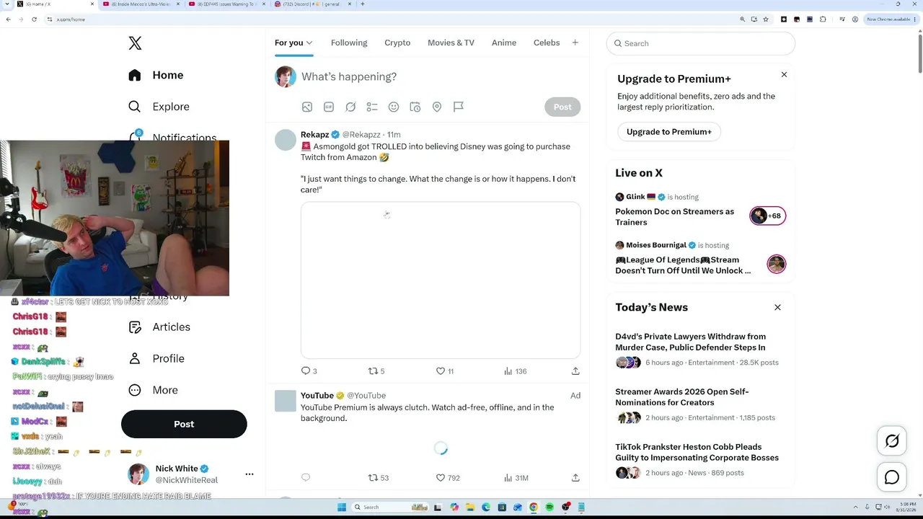Switch to the Following tab

tap(349, 43)
